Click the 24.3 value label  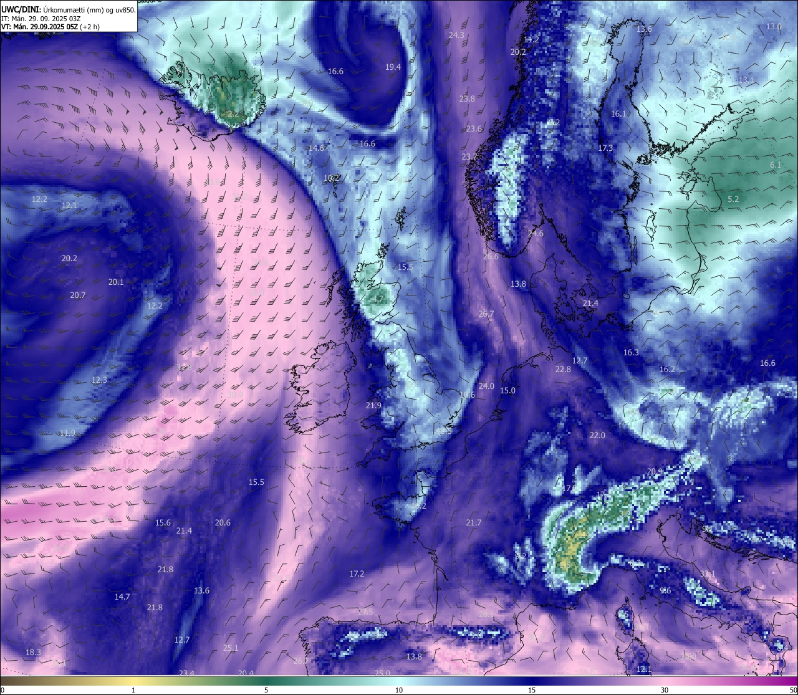[x=456, y=36]
